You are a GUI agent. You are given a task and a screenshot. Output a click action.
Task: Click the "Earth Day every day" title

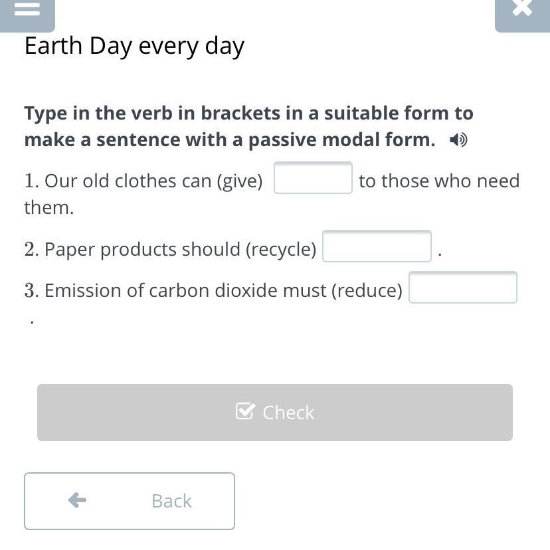coord(134,46)
